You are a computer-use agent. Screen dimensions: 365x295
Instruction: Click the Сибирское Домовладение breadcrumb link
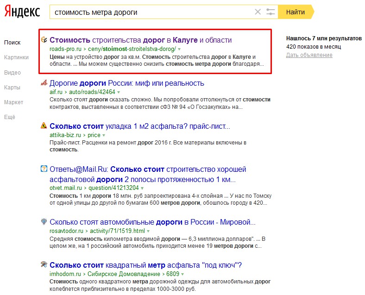tap(124, 274)
